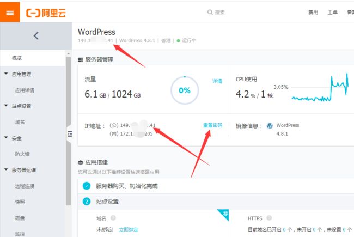Open the 费用 top menu

[x=313, y=12]
